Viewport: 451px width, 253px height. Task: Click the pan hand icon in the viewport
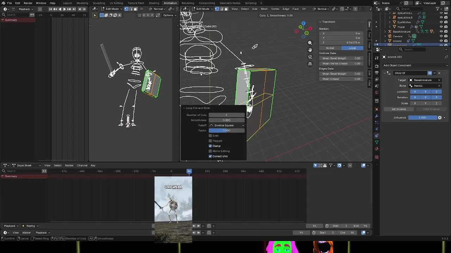[310, 50]
